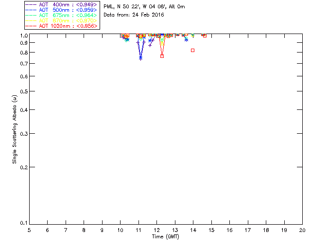Click the blue asterisk marker near 13.6 hours
This screenshot has height=249, width=311.
186,40
